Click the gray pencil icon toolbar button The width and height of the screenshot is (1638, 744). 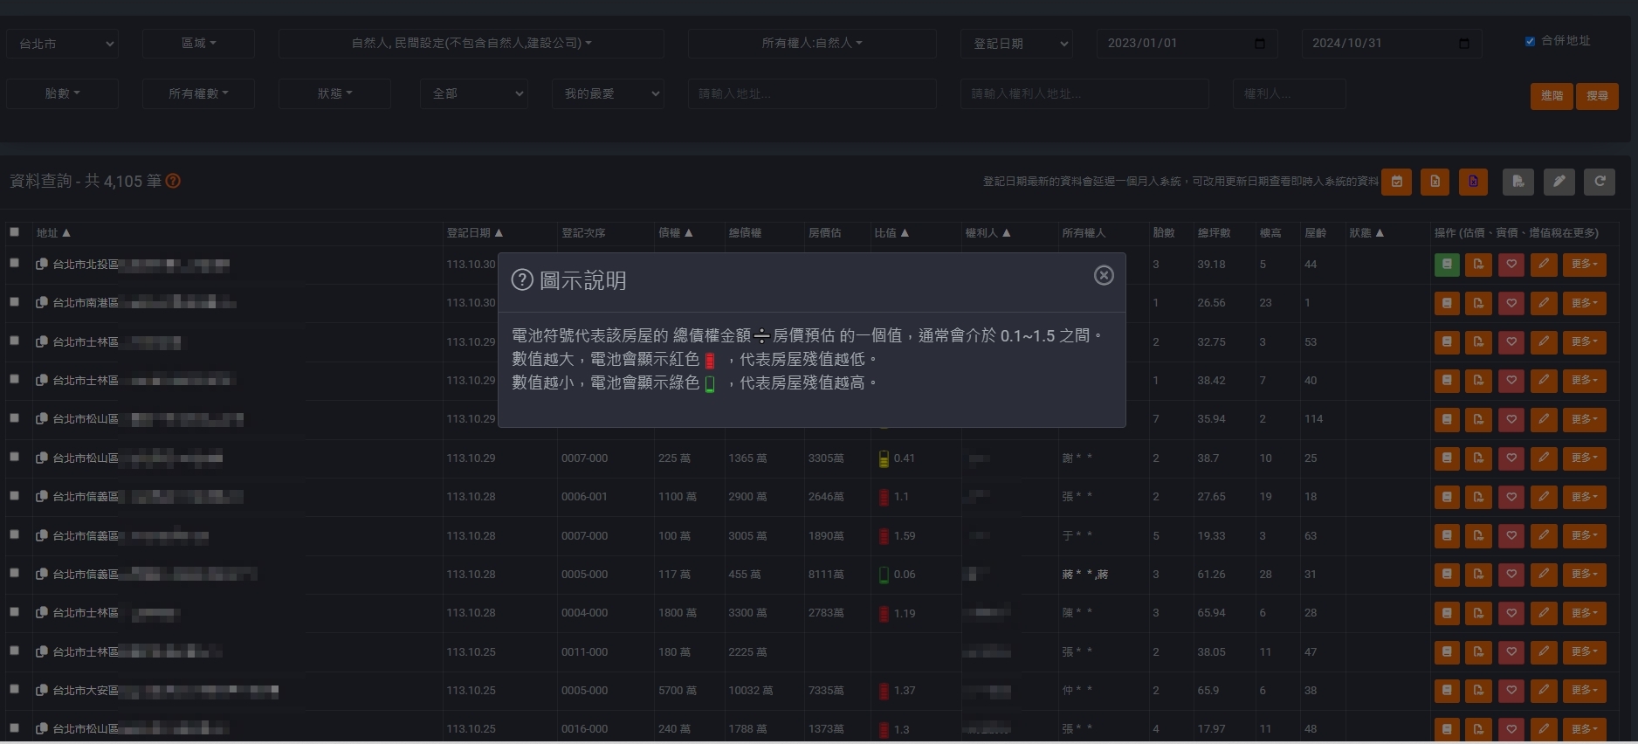pyautogui.click(x=1559, y=182)
